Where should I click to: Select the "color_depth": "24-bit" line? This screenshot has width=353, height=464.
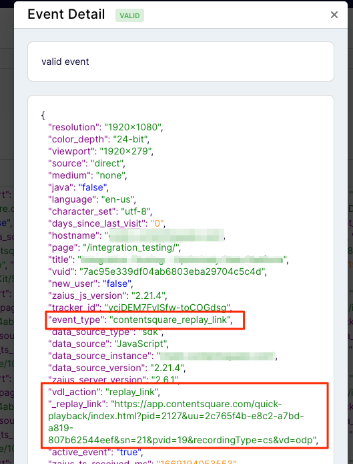point(99,139)
